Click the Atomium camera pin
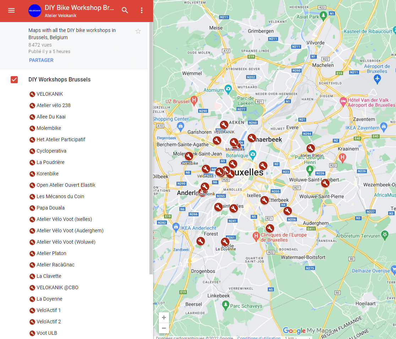The image size is (396, 339). click(228, 89)
